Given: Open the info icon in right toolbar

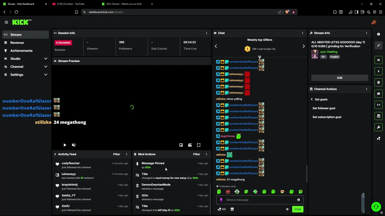Looking at the screenshot, I should [378, 34].
